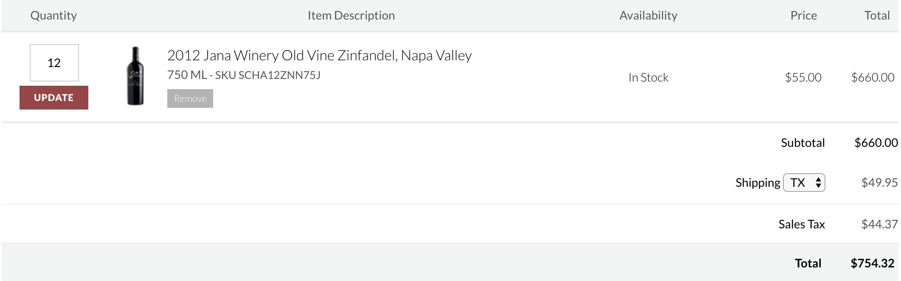Click the Sales Tax amount $44.37

pyautogui.click(x=879, y=224)
